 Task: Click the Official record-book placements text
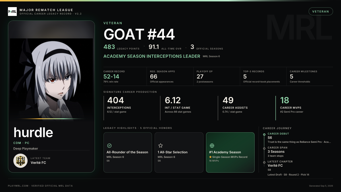261,82
